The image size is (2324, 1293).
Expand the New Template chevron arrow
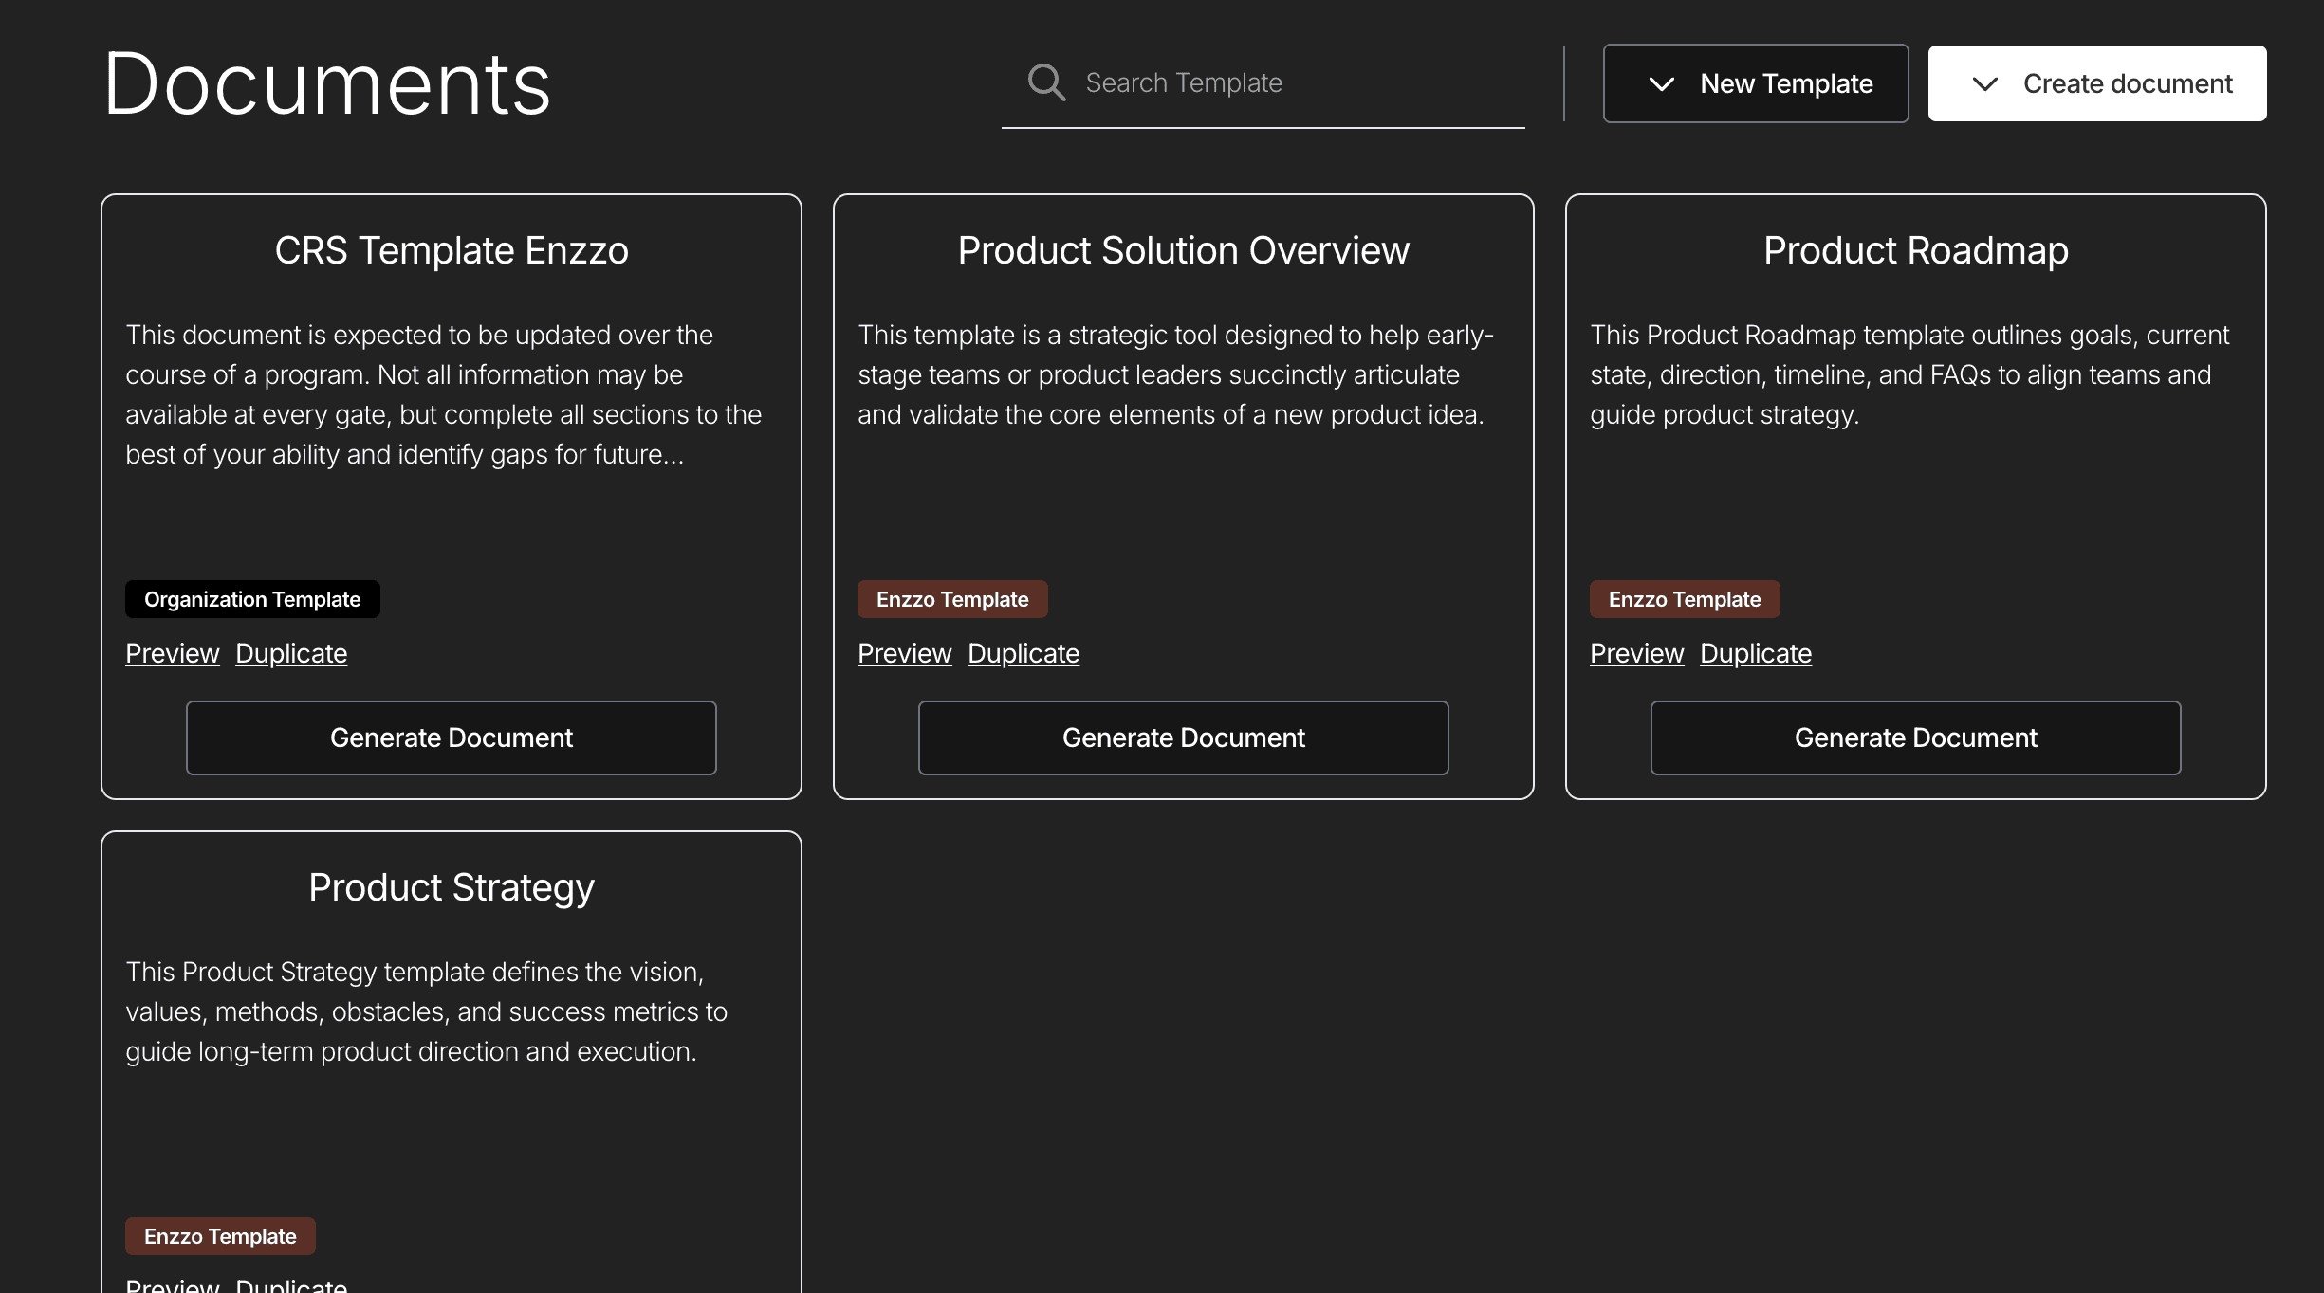1661,83
